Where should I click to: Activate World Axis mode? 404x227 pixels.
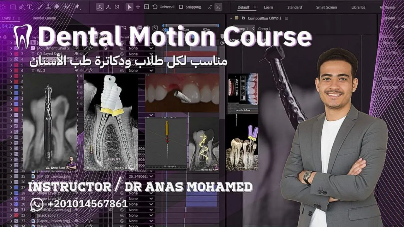coord(108,7)
